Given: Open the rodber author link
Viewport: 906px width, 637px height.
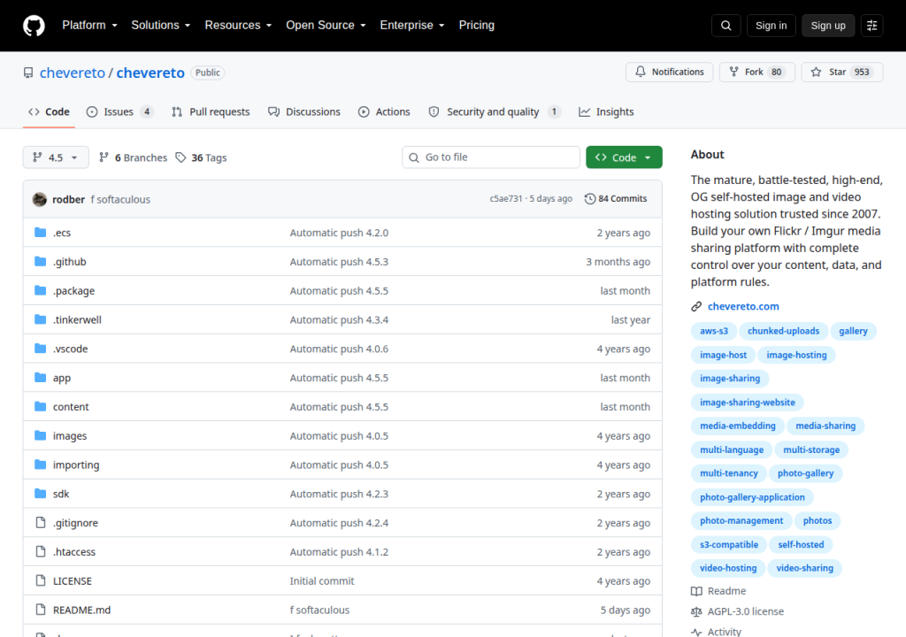Looking at the screenshot, I should [x=68, y=199].
